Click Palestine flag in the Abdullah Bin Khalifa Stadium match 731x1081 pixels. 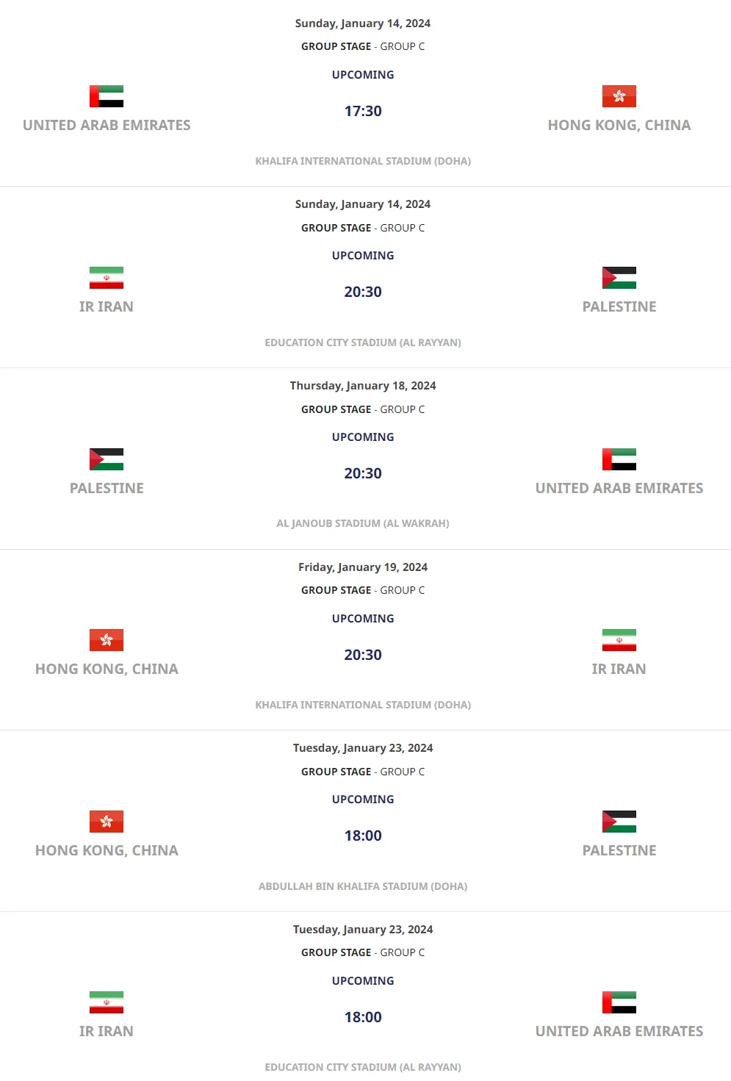[619, 822]
